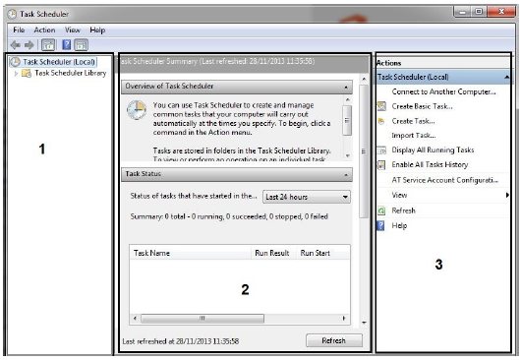The image size is (521, 360).
Task: Click the Help action in Actions pane
Action: tap(399, 225)
